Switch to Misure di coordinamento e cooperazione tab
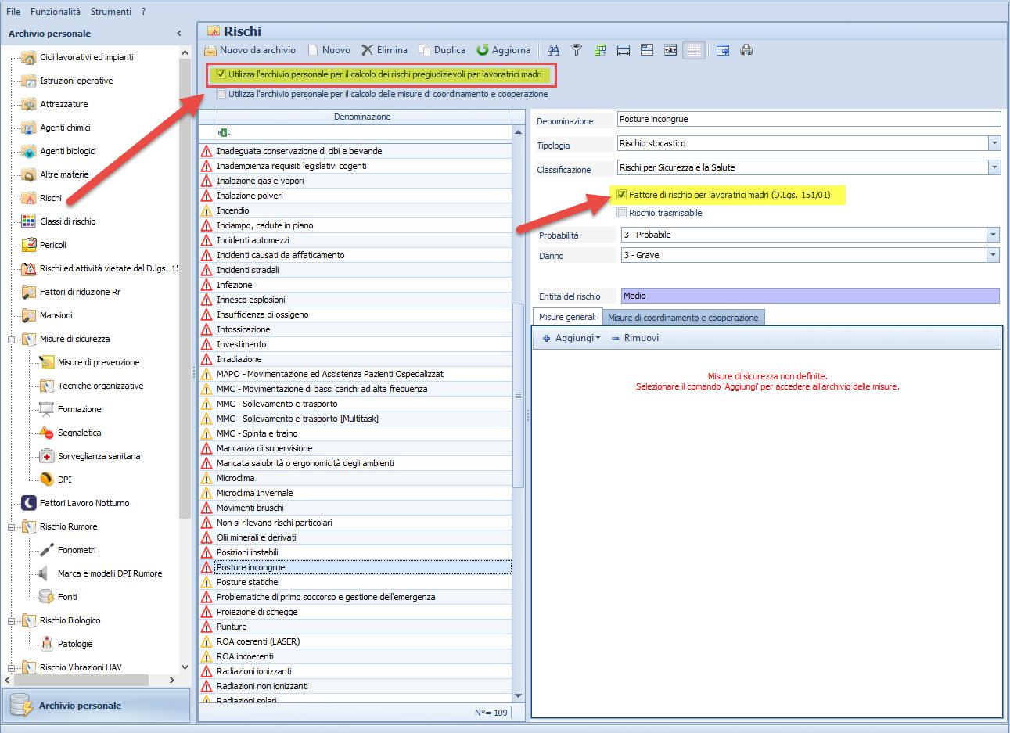Screen dimensions: 1010x733 [683, 318]
